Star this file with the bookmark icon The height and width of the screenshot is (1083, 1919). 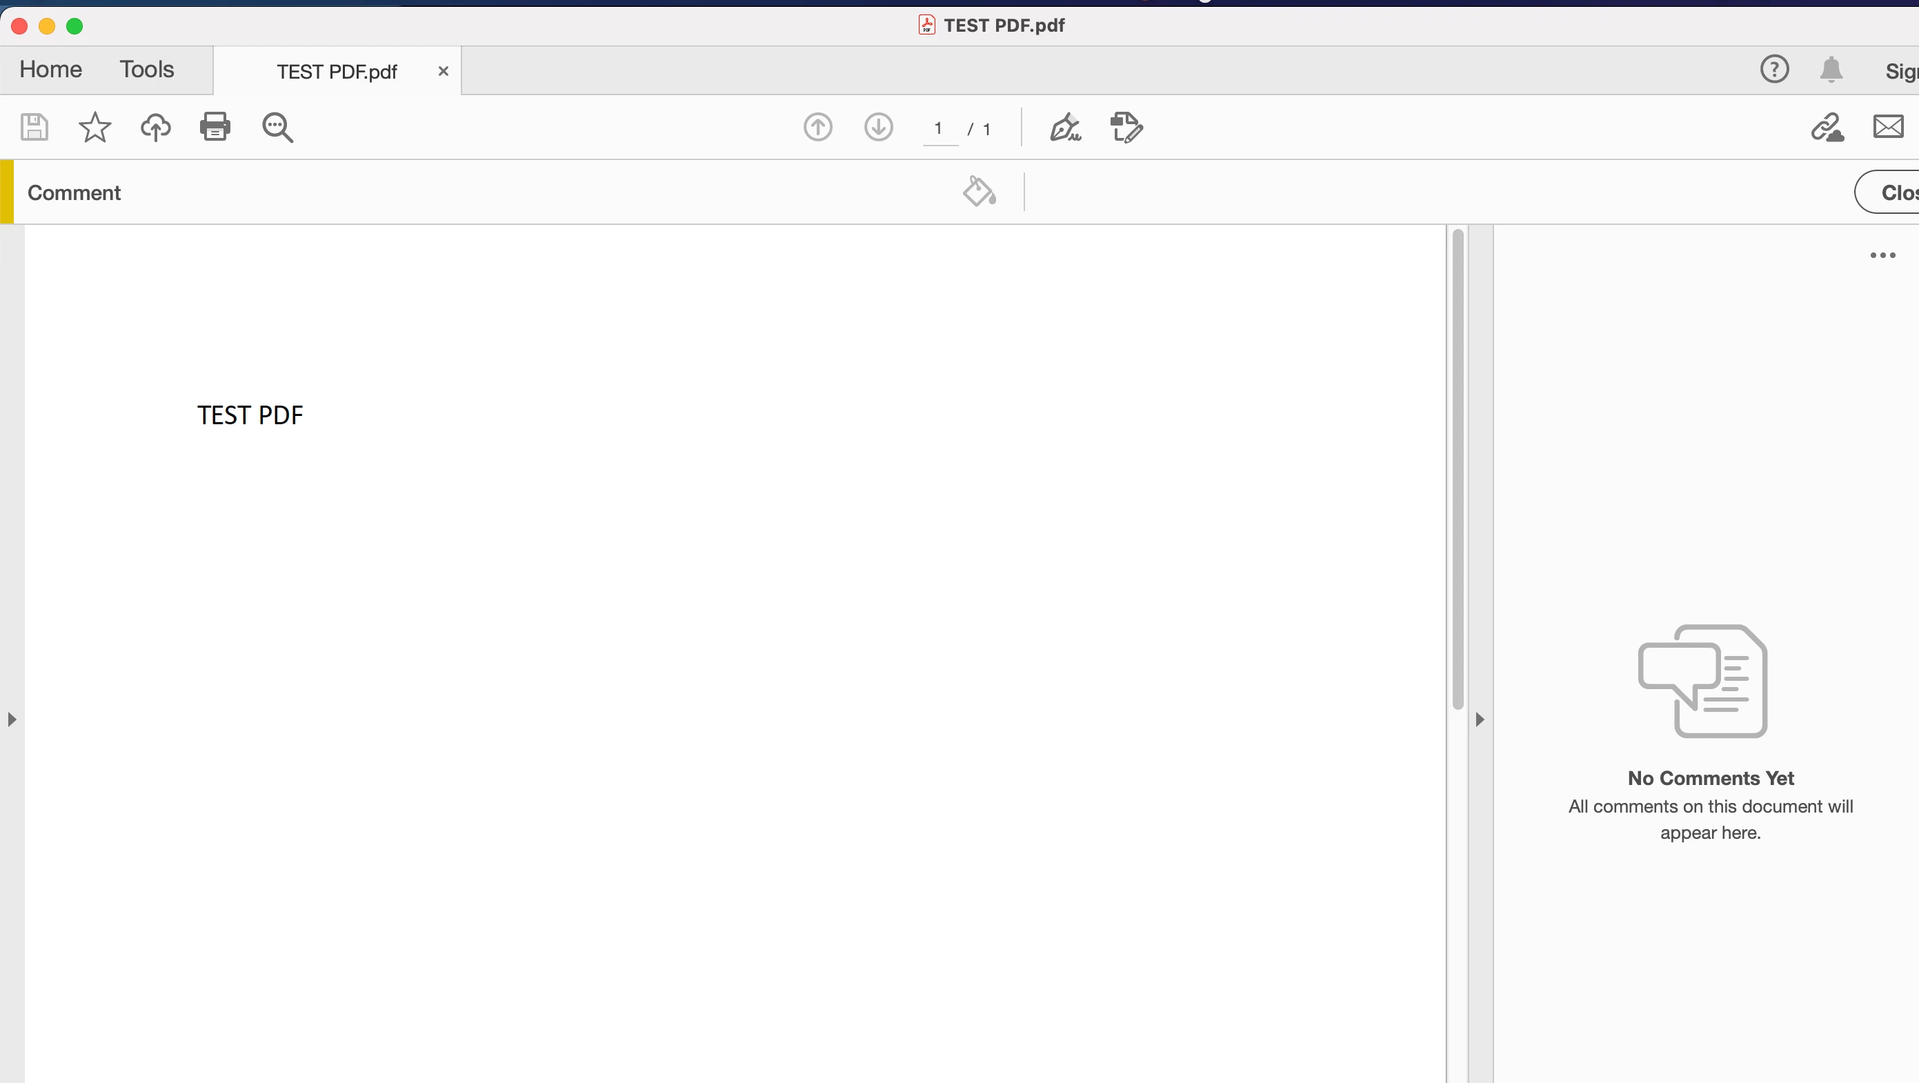[x=95, y=128]
